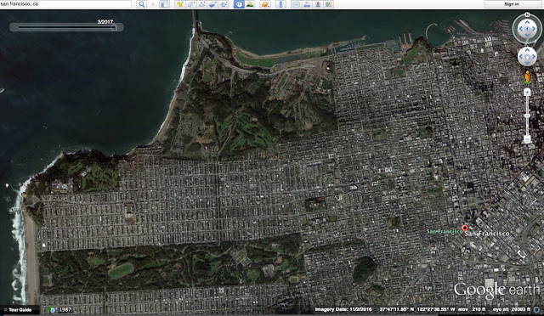The image size is (544, 316).
Task: Click the search field containing san francisco, ca
Action: (x=65, y=4)
